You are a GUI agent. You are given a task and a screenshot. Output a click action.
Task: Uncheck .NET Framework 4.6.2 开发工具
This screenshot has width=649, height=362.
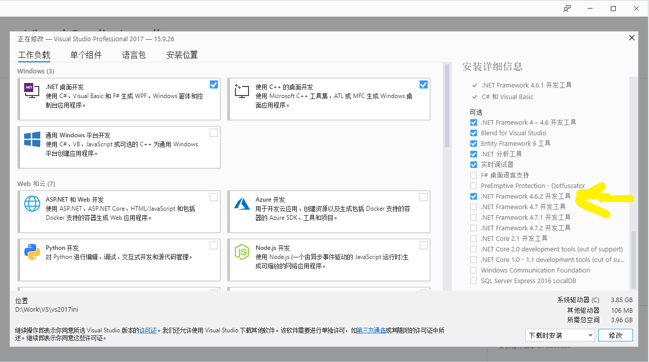click(x=473, y=196)
